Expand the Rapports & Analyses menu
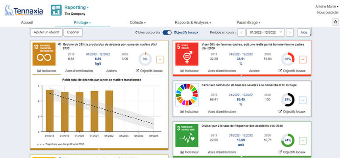This screenshot has height=158, width=340. click(193, 23)
